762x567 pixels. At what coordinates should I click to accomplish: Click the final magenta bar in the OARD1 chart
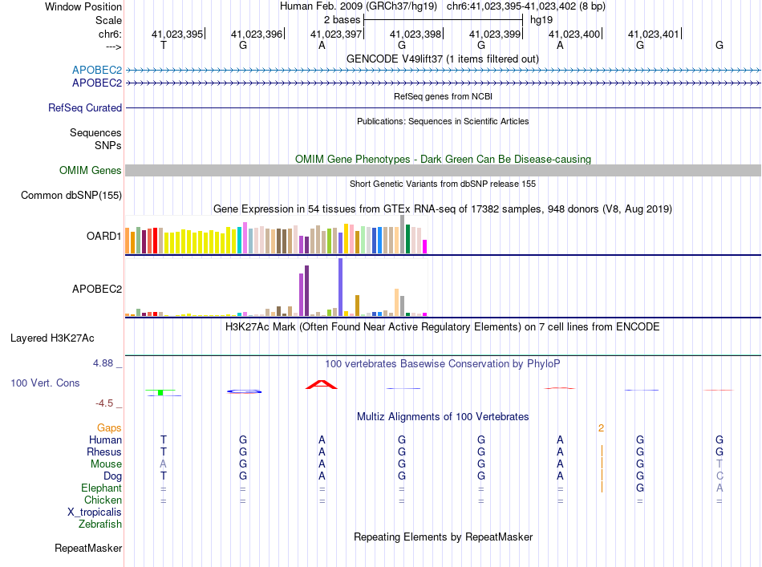[425, 246]
